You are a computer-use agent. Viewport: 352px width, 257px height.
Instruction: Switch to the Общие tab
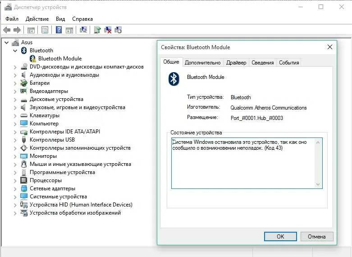tap(171, 62)
